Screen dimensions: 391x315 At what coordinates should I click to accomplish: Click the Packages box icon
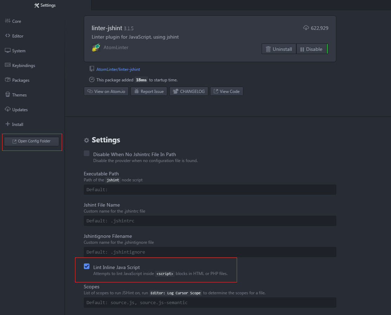tap(8, 80)
